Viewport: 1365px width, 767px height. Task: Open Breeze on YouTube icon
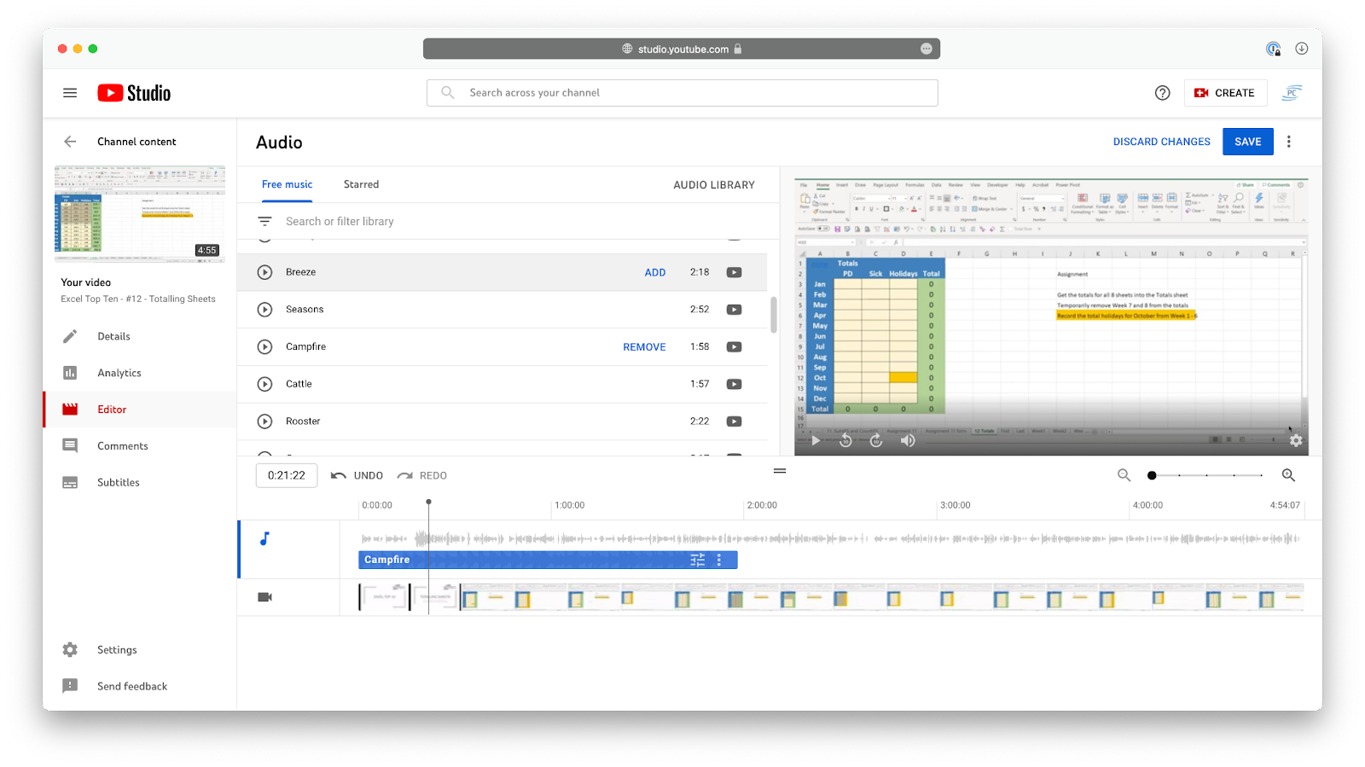click(x=734, y=272)
